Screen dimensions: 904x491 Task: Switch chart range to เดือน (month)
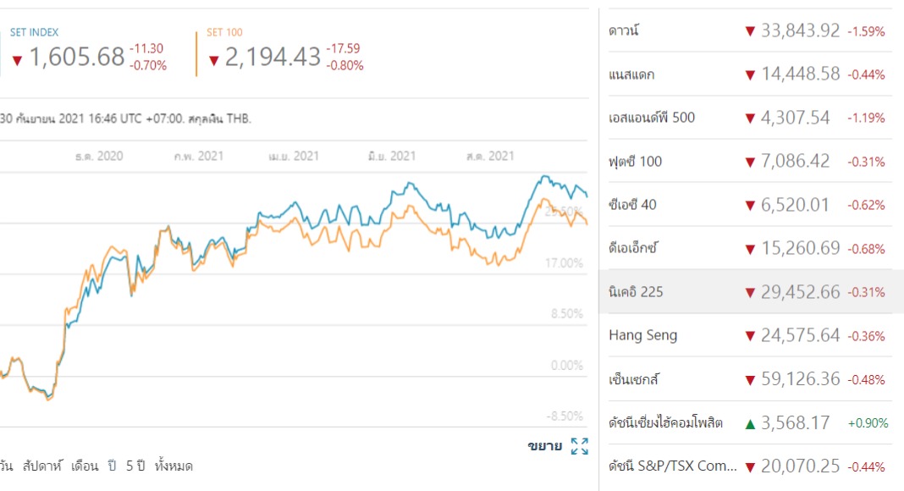point(85,466)
